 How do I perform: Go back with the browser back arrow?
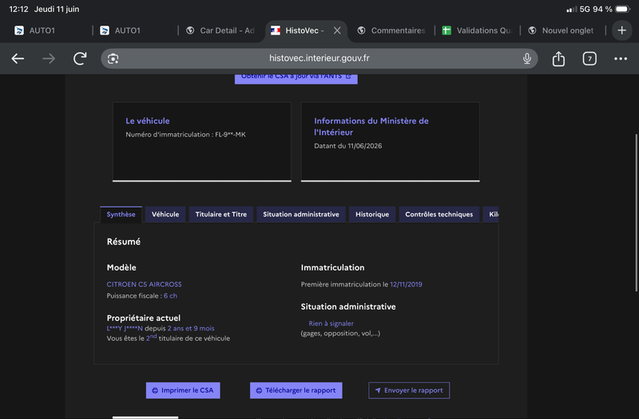tap(18, 58)
